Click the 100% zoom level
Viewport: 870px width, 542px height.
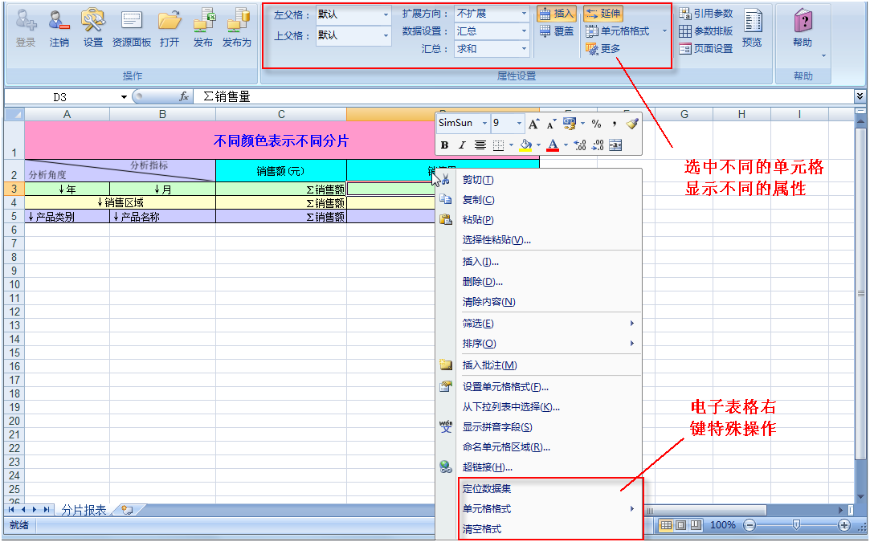[x=722, y=525]
